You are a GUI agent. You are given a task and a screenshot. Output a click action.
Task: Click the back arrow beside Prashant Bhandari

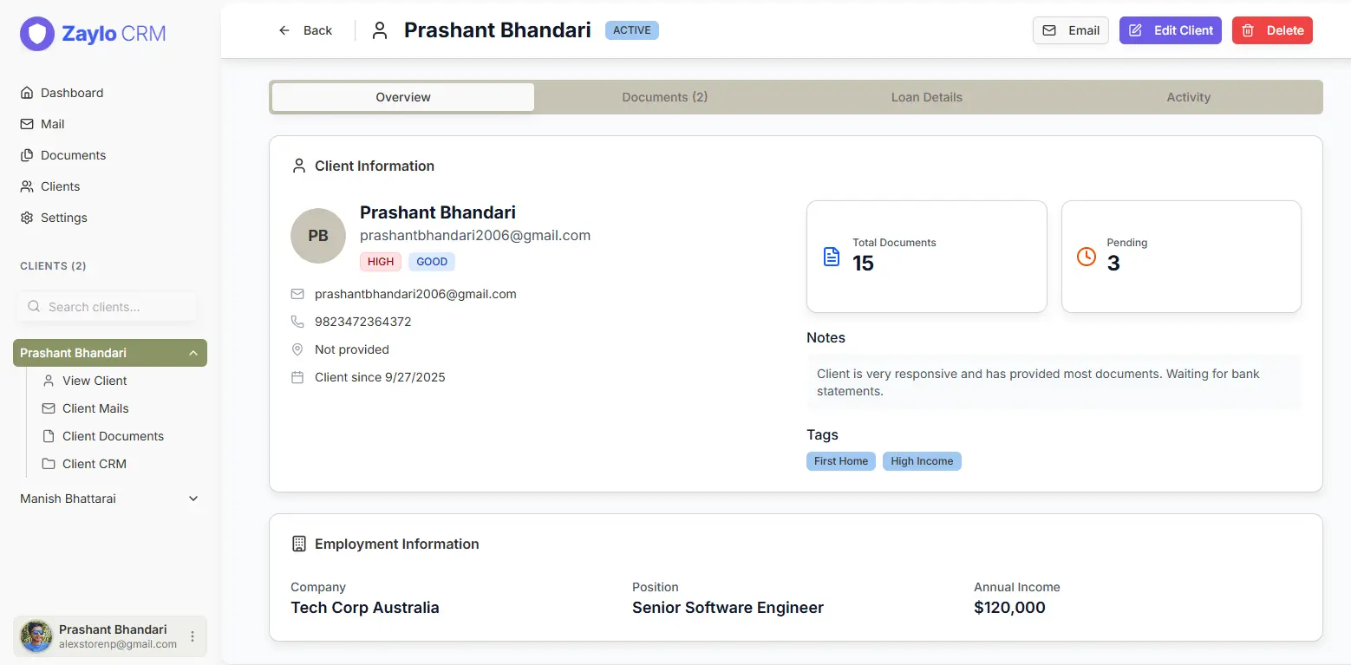(x=283, y=29)
